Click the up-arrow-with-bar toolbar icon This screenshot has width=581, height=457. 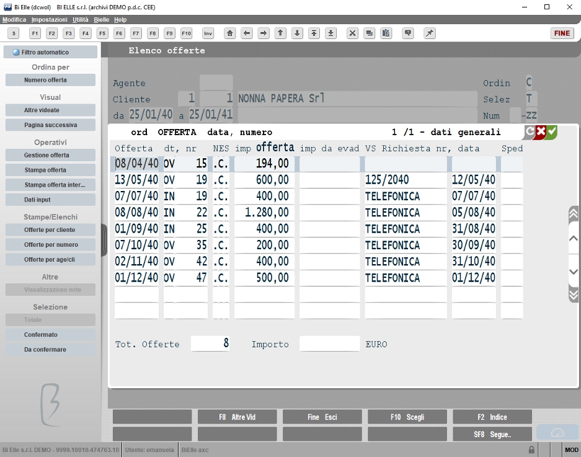(x=314, y=33)
